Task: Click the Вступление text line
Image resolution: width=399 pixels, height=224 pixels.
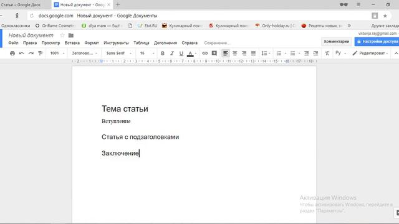Action: (116, 121)
